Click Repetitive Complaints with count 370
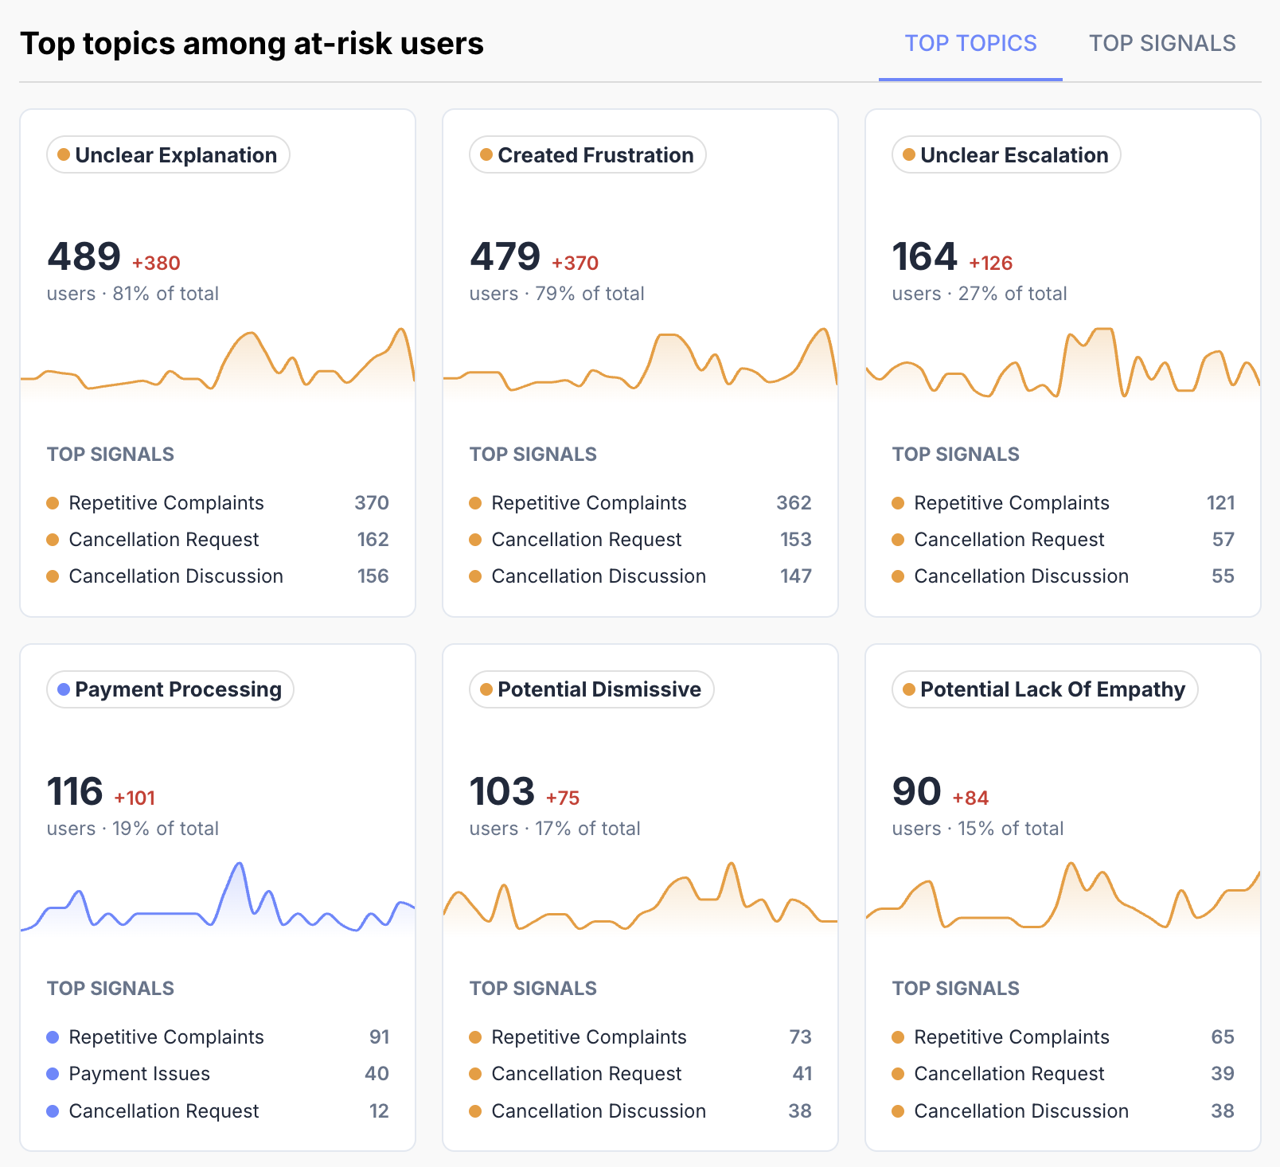1280x1167 pixels. (x=217, y=503)
